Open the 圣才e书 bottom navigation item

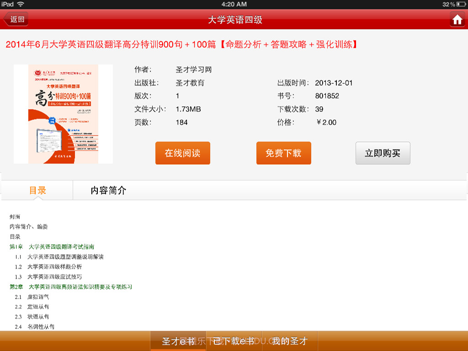176,340
